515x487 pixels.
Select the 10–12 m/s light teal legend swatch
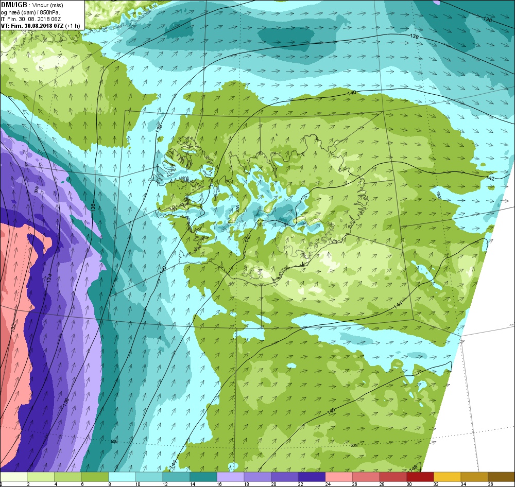pos(149,477)
